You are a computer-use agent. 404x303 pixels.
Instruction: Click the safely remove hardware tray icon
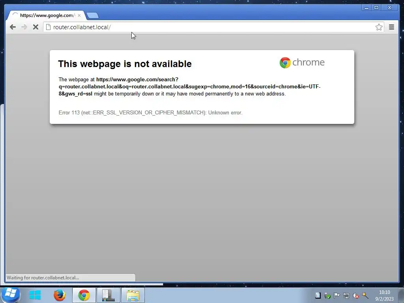(x=327, y=296)
